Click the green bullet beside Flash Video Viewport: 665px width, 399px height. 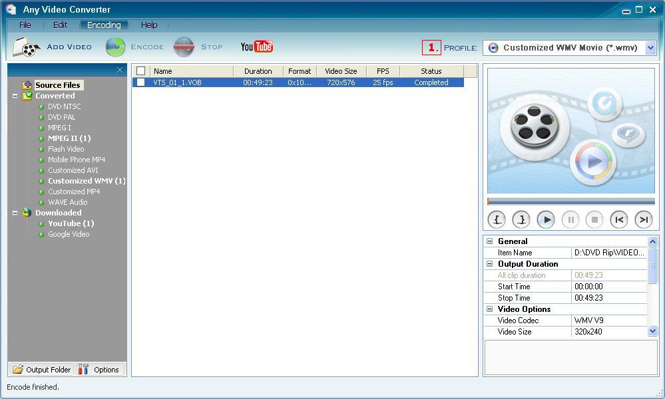41,150
